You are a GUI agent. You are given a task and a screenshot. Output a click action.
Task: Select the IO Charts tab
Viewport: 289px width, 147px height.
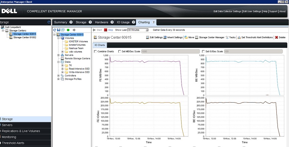pos(100,45)
